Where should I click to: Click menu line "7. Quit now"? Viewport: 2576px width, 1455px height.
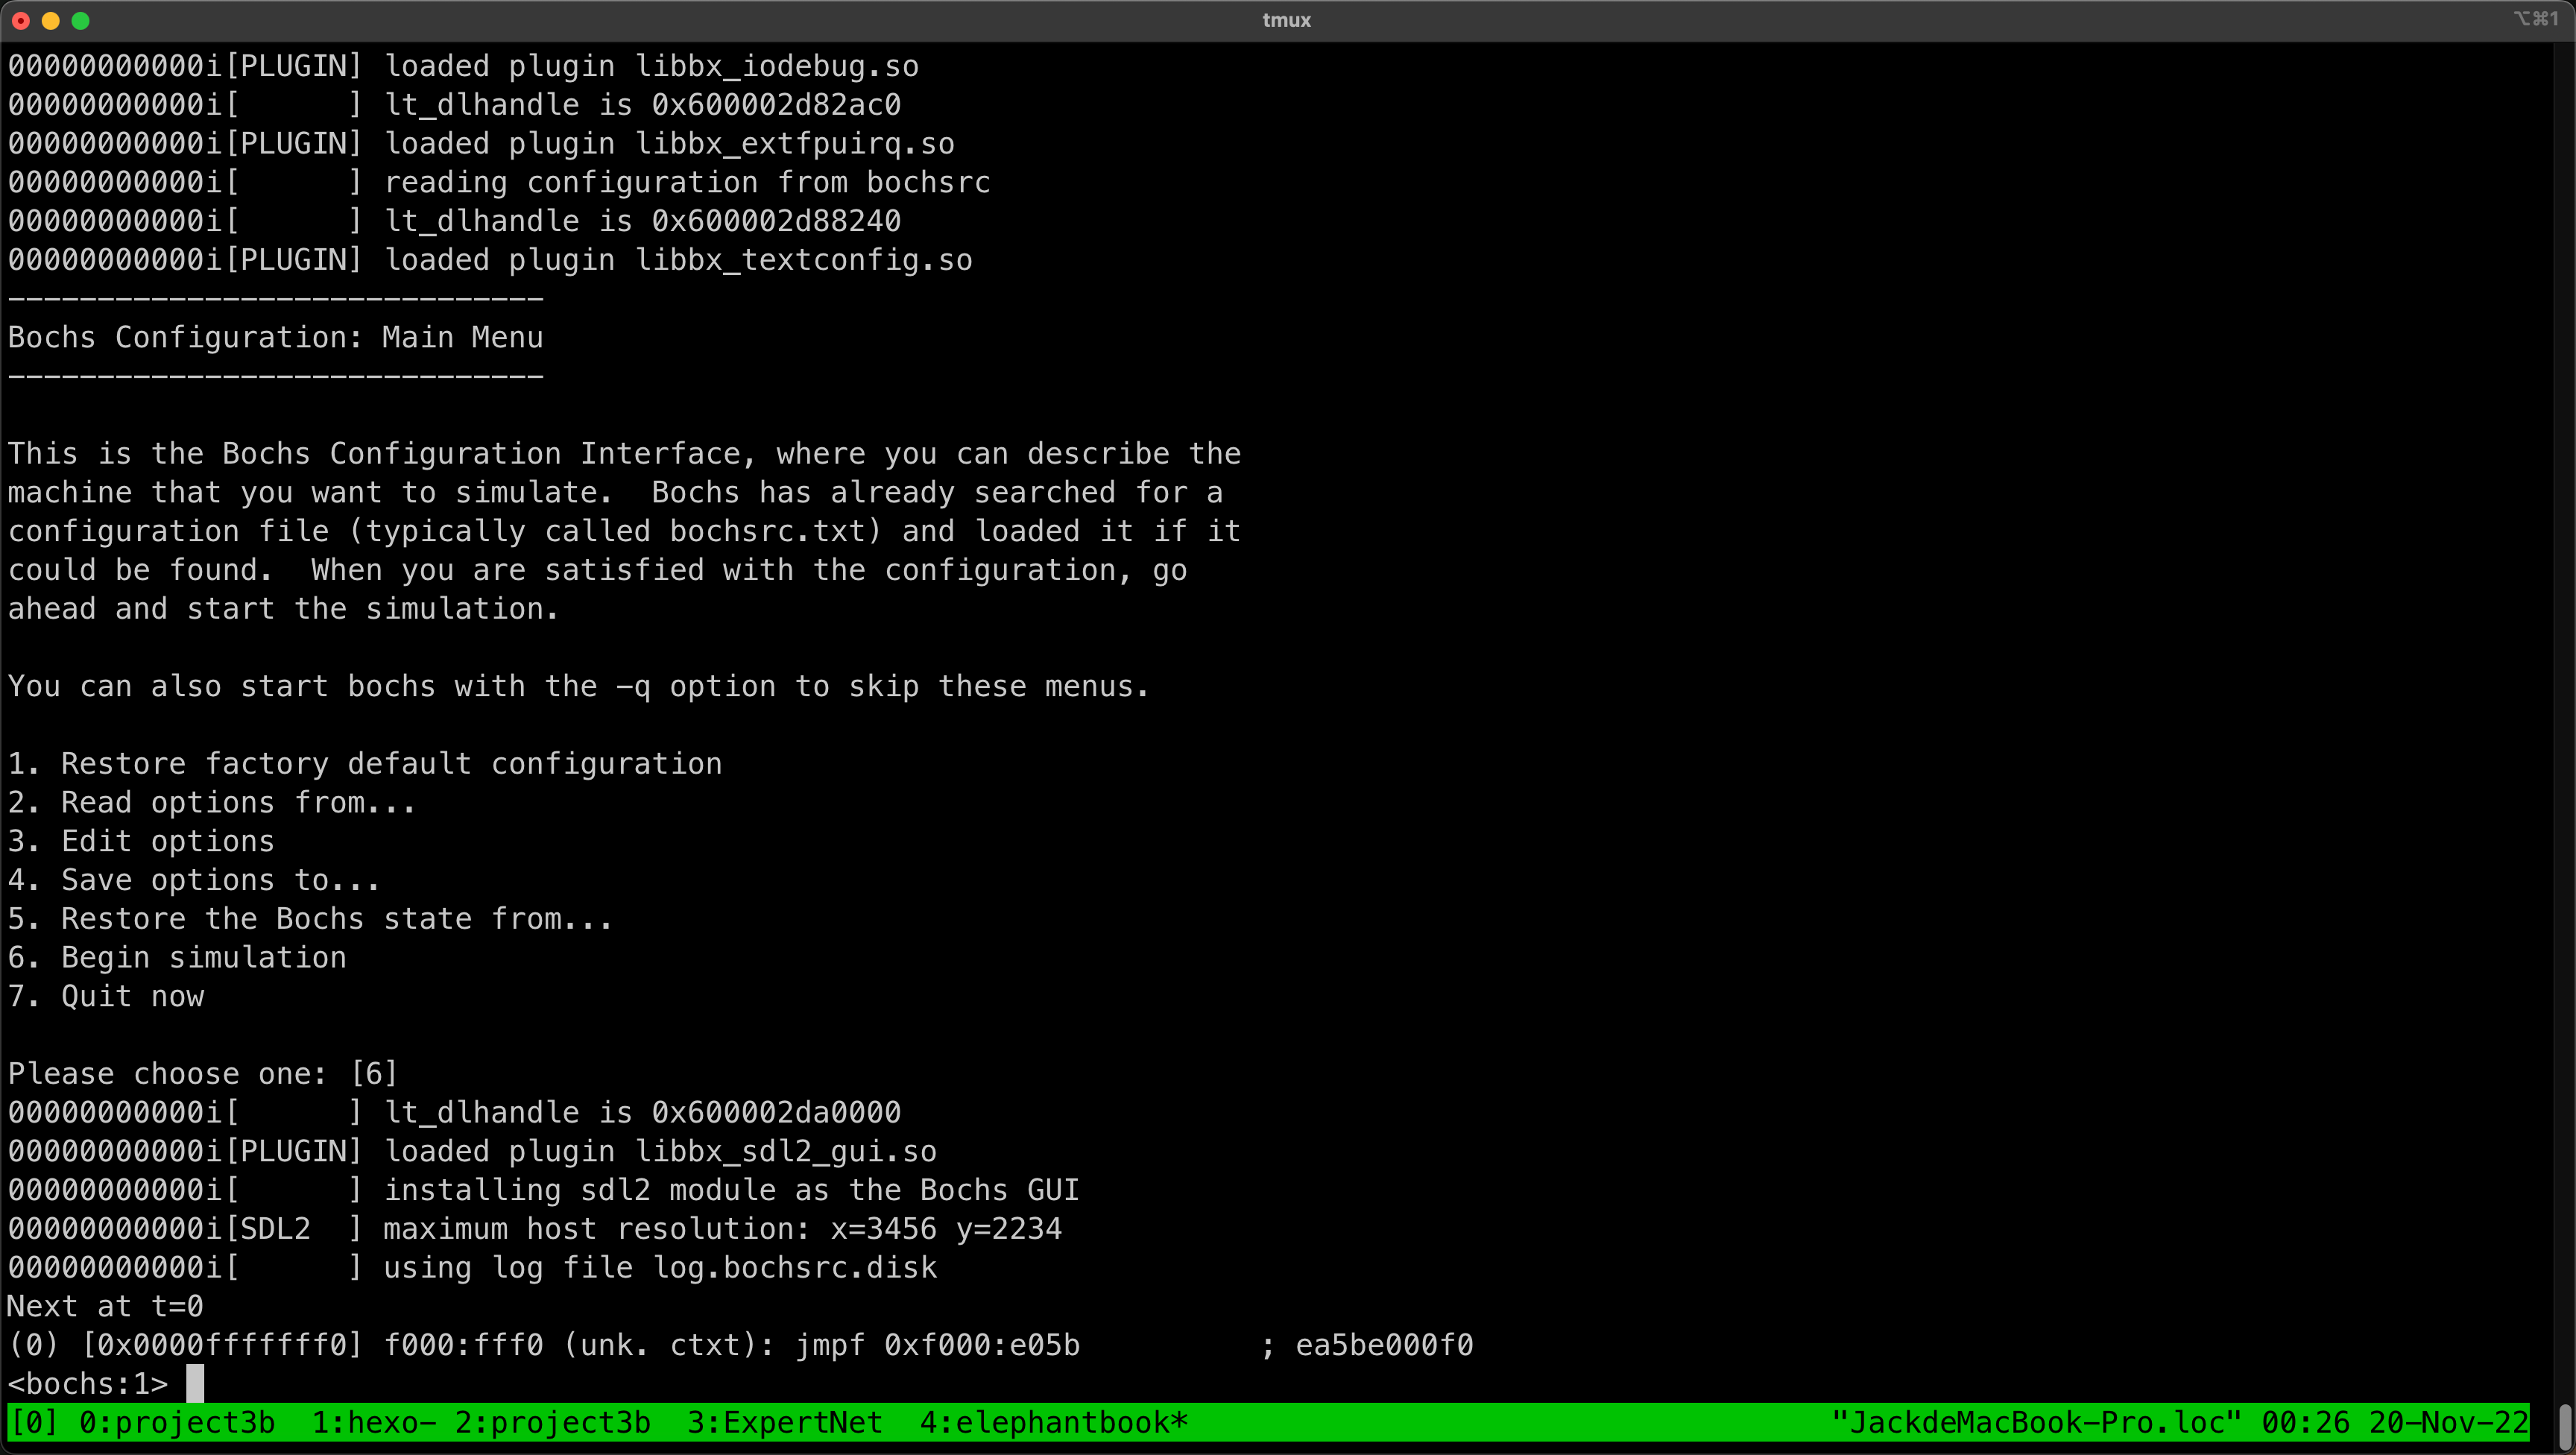point(106,997)
